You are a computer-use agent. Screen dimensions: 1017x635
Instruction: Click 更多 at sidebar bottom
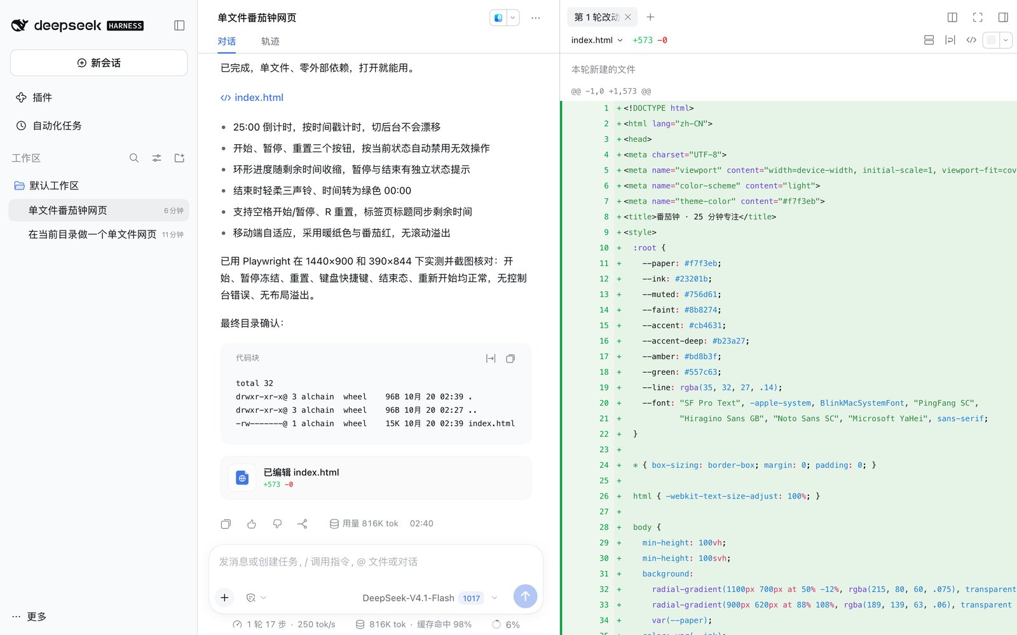pos(29,617)
